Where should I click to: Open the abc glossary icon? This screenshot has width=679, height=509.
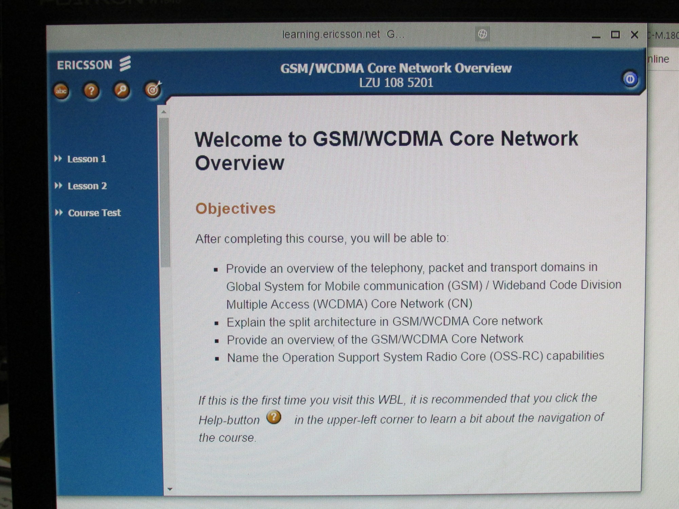[x=61, y=91]
